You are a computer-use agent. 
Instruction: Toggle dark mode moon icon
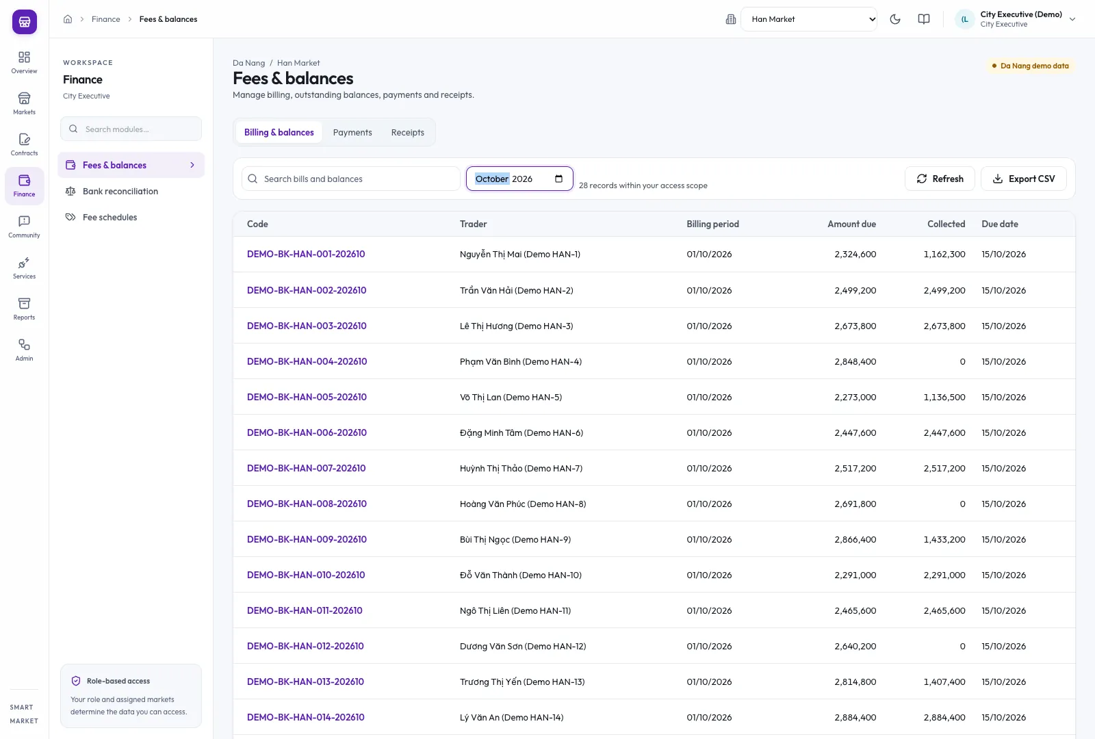(x=895, y=19)
